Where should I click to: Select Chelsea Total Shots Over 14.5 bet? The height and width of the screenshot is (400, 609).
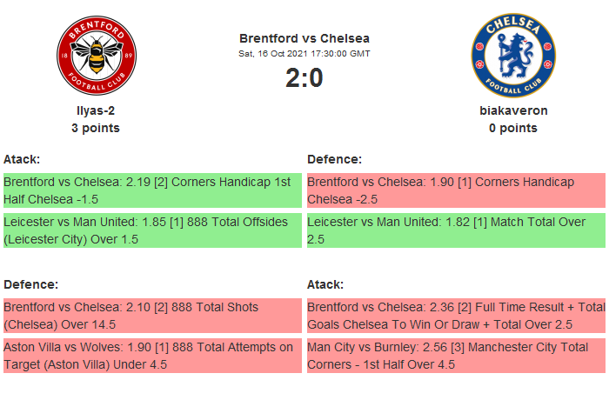151,315
